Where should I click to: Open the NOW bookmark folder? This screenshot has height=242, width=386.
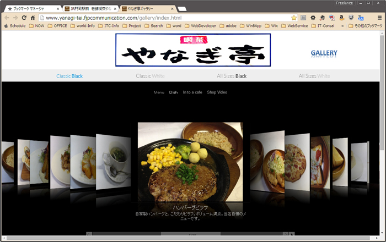[36, 26]
